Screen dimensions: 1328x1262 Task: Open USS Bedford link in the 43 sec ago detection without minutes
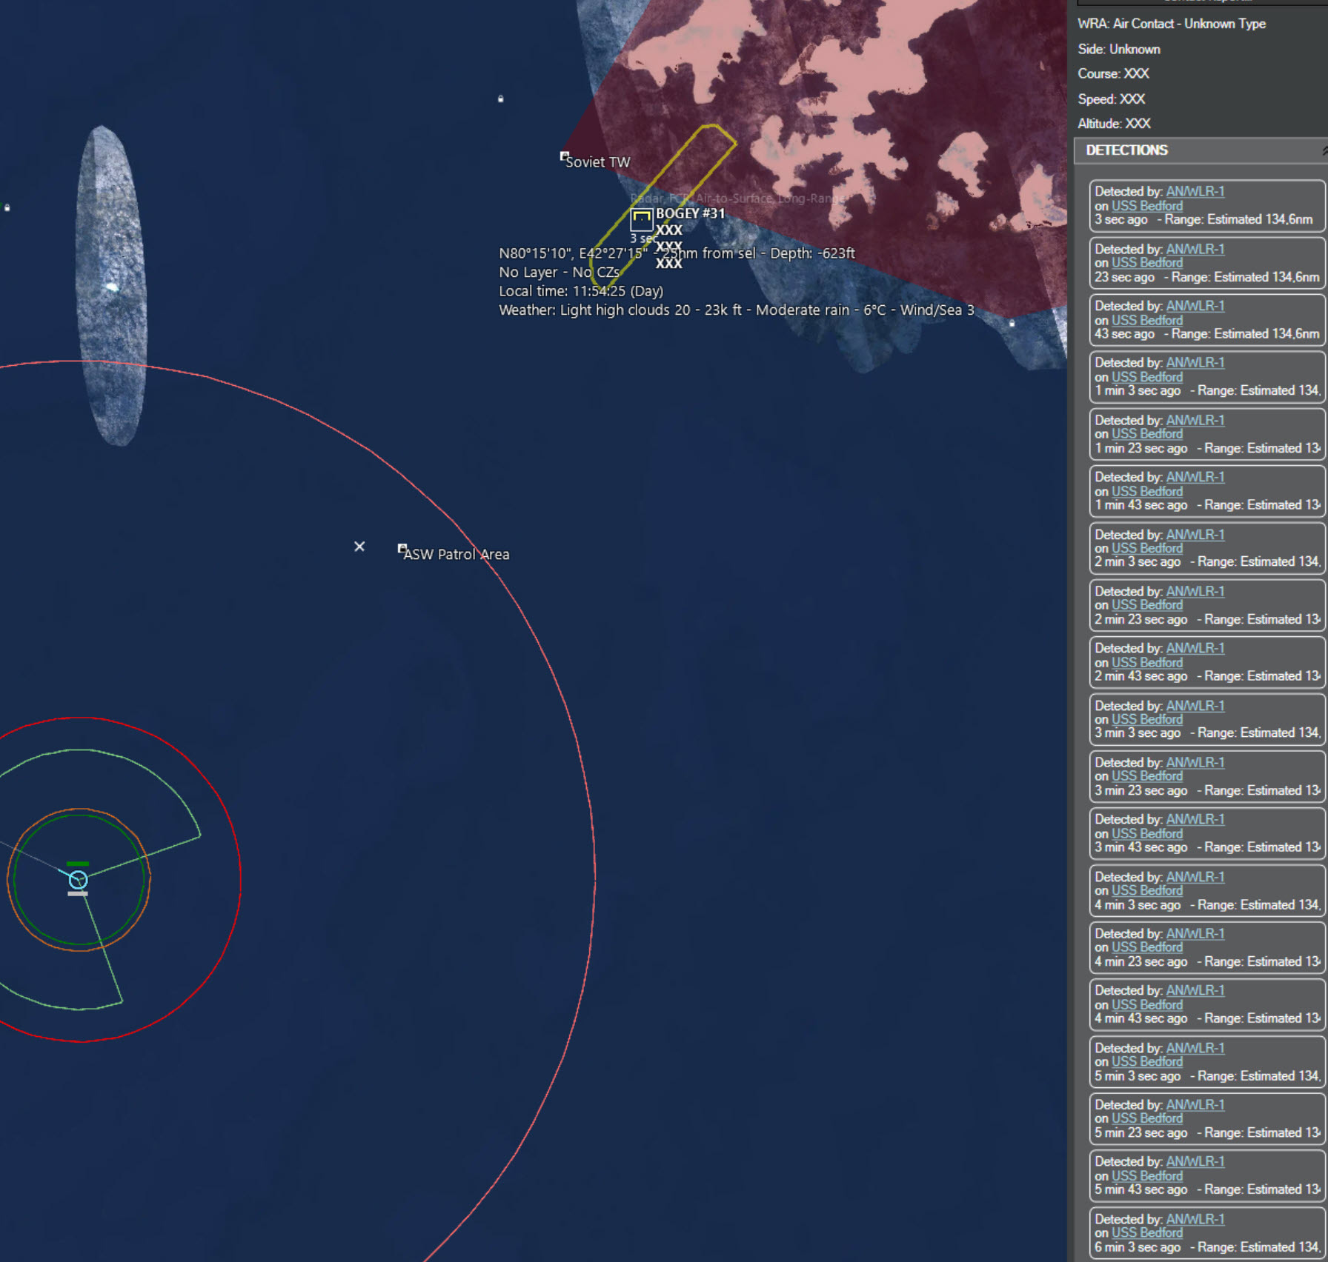[1146, 320]
